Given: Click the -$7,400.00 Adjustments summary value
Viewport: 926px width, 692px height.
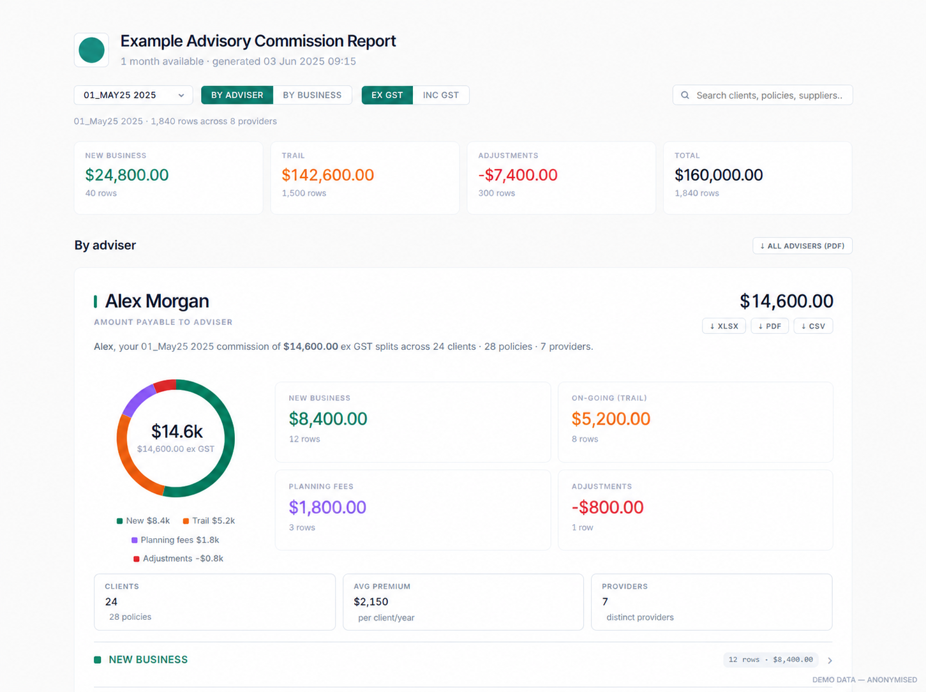Looking at the screenshot, I should (x=518, y=175).
